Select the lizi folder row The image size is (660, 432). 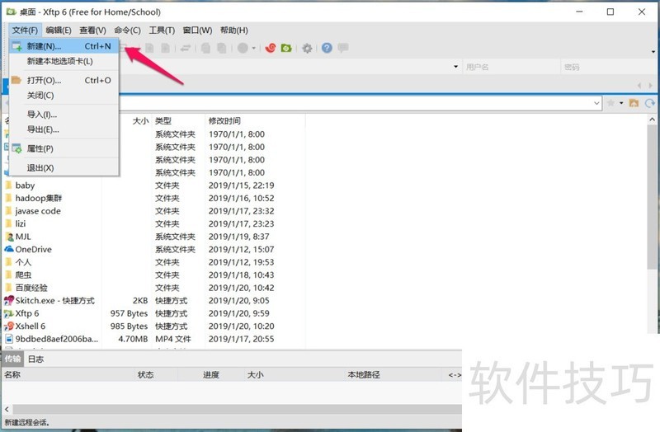click(154, 223)
